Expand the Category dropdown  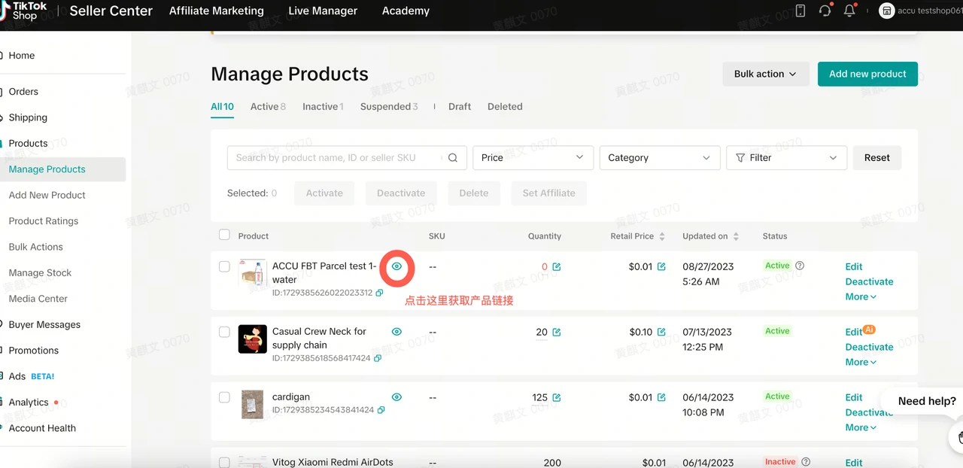(x=659, y=158)
